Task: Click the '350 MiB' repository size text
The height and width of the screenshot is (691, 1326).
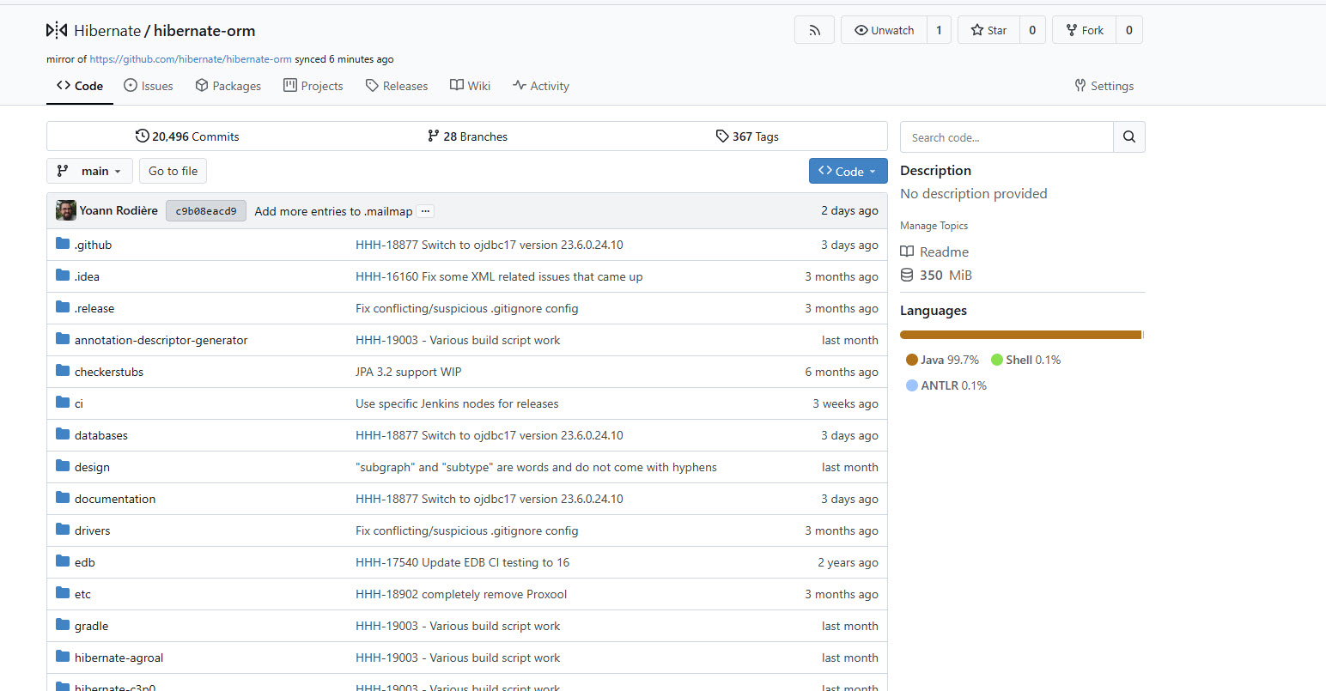Action: (946, 276)
